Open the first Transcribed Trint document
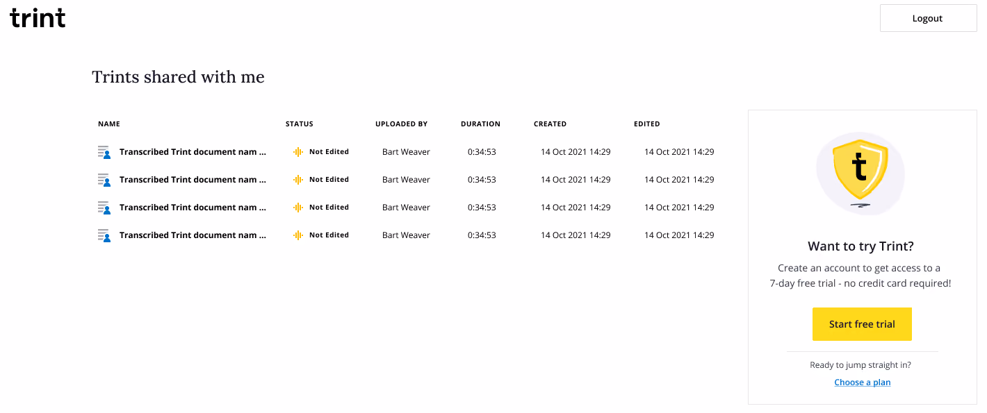The image size is (987, 413). (193, 152)
